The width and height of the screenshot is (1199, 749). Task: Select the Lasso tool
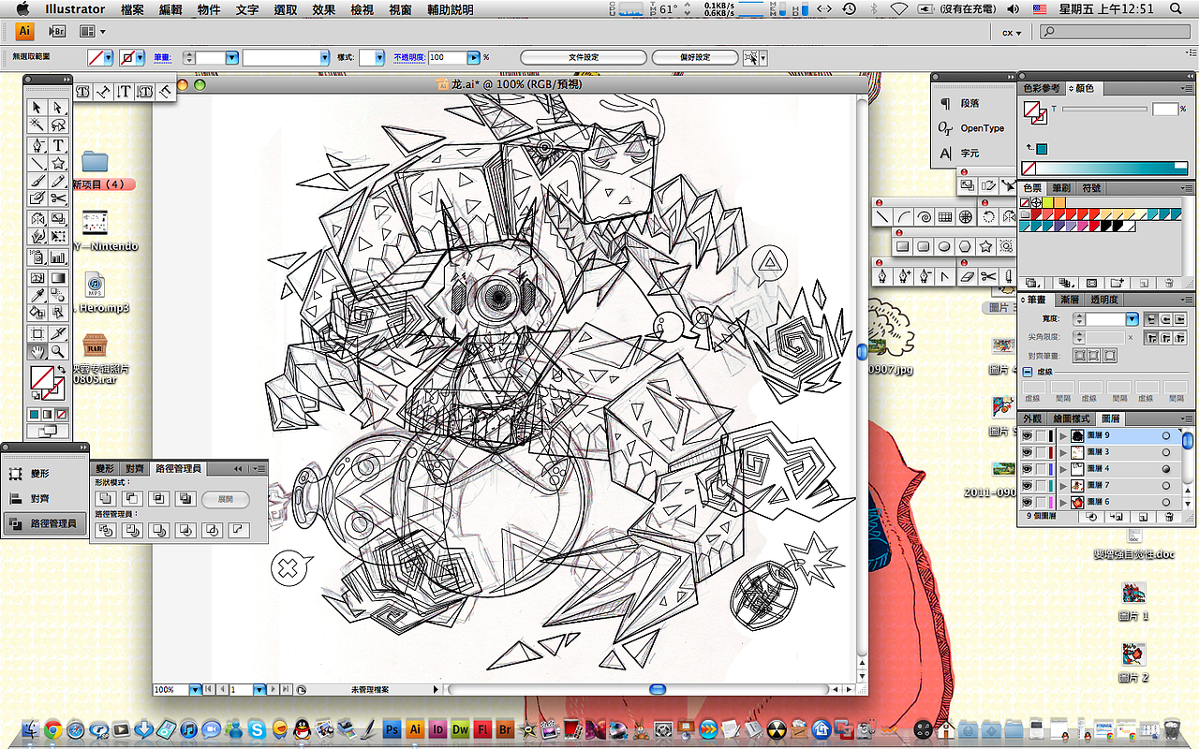[x=58, y=125]
